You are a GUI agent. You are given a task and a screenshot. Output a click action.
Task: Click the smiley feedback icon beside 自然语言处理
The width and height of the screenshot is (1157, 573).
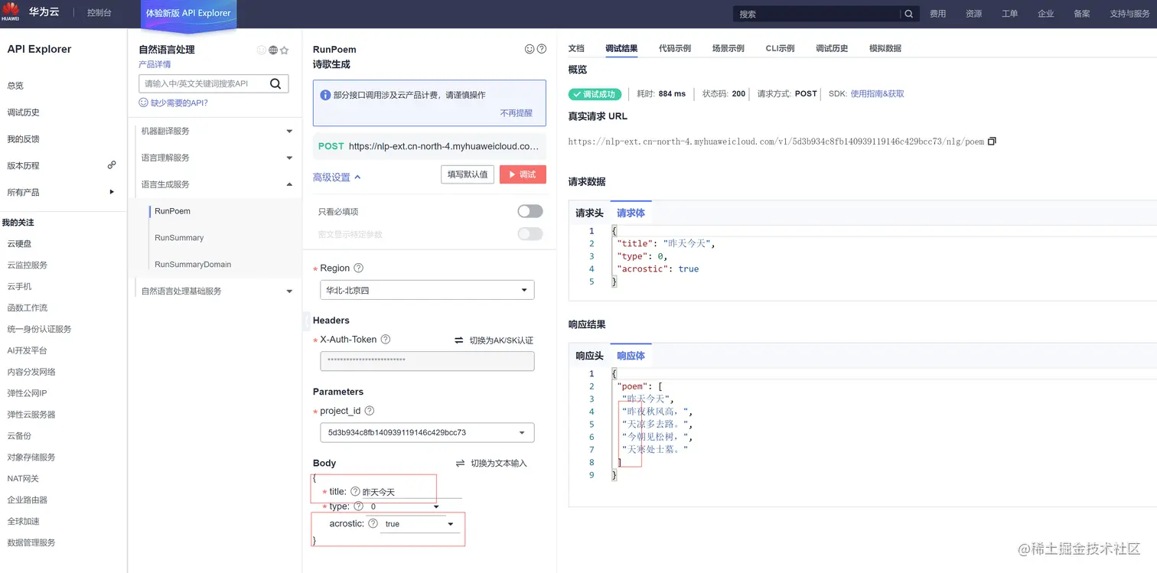(262, 50)
